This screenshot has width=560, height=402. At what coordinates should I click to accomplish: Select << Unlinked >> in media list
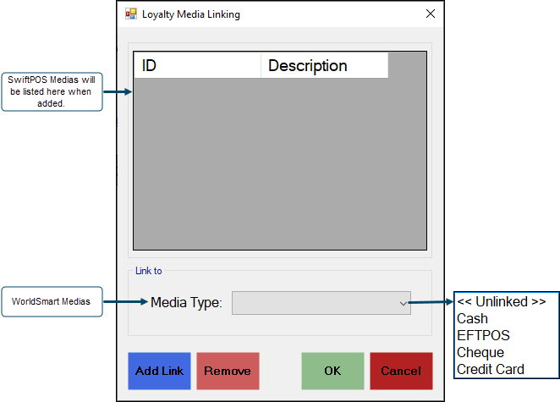pyautogui.click(x=501, y=301)
